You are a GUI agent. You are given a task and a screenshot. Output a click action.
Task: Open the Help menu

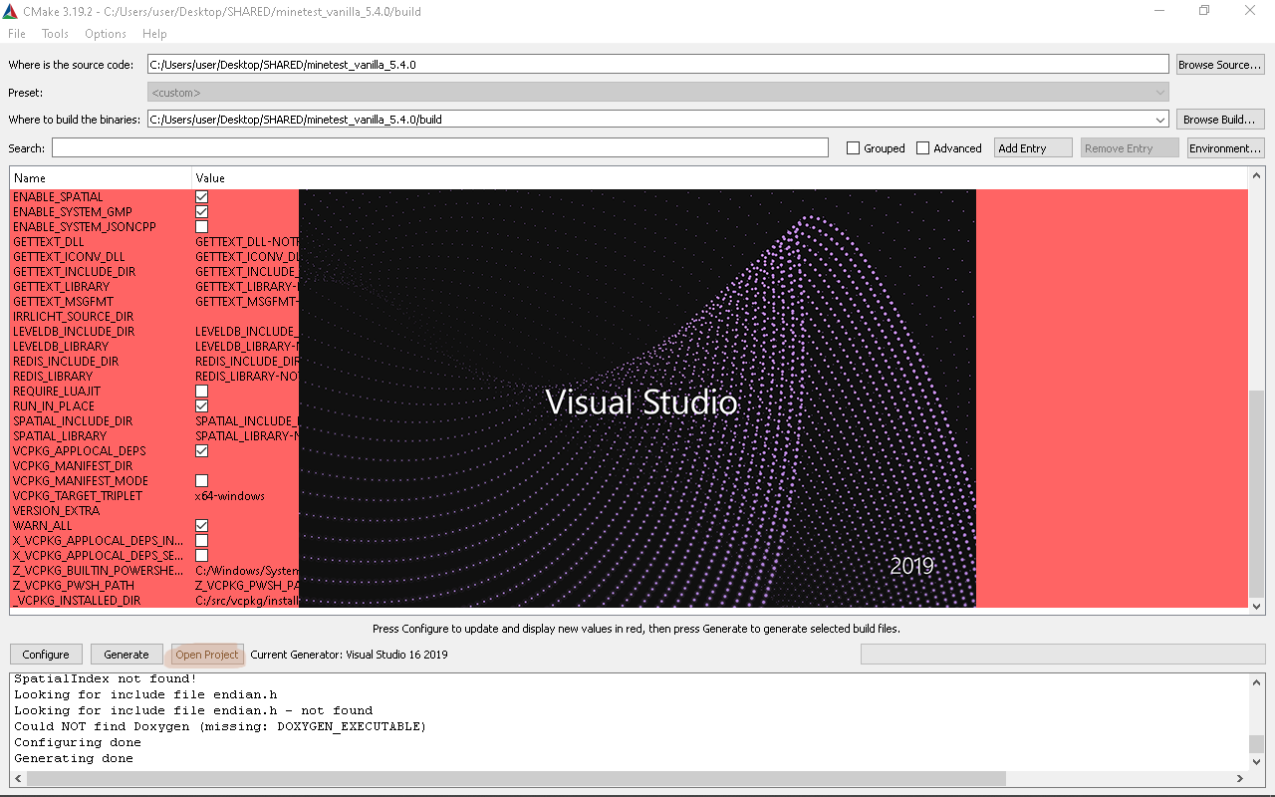pos(154,34)
